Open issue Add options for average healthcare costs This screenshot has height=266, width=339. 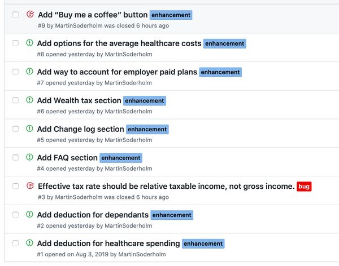click(x=119, y=43)
